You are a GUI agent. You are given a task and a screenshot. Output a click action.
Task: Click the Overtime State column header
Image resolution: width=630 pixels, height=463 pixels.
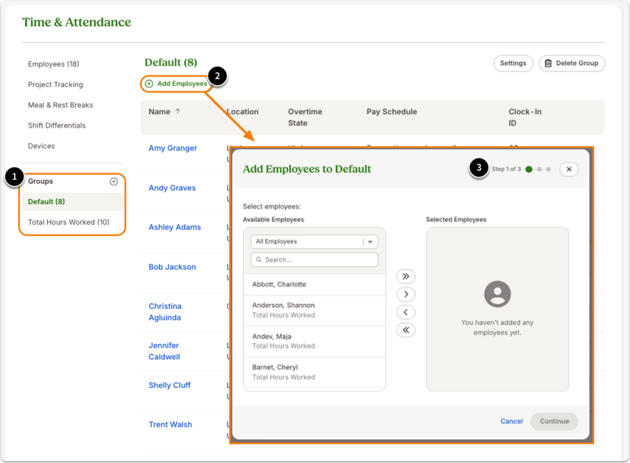point(305,117)
